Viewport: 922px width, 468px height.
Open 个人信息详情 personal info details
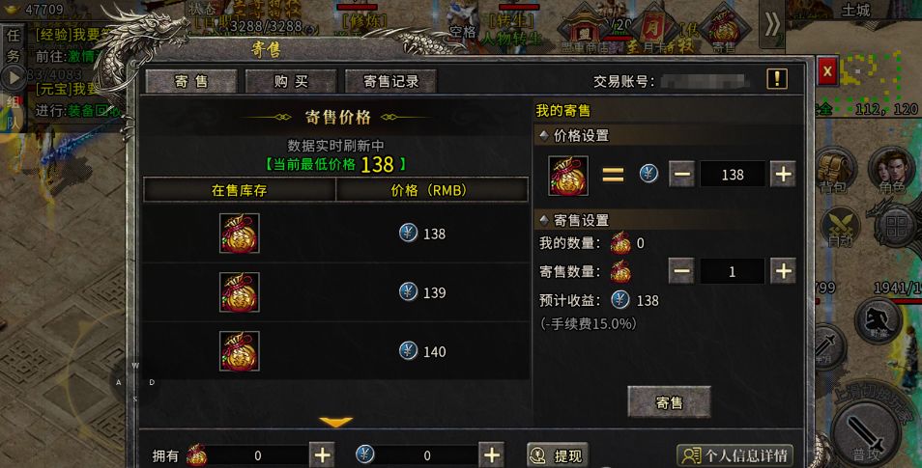tap(735, 455)
